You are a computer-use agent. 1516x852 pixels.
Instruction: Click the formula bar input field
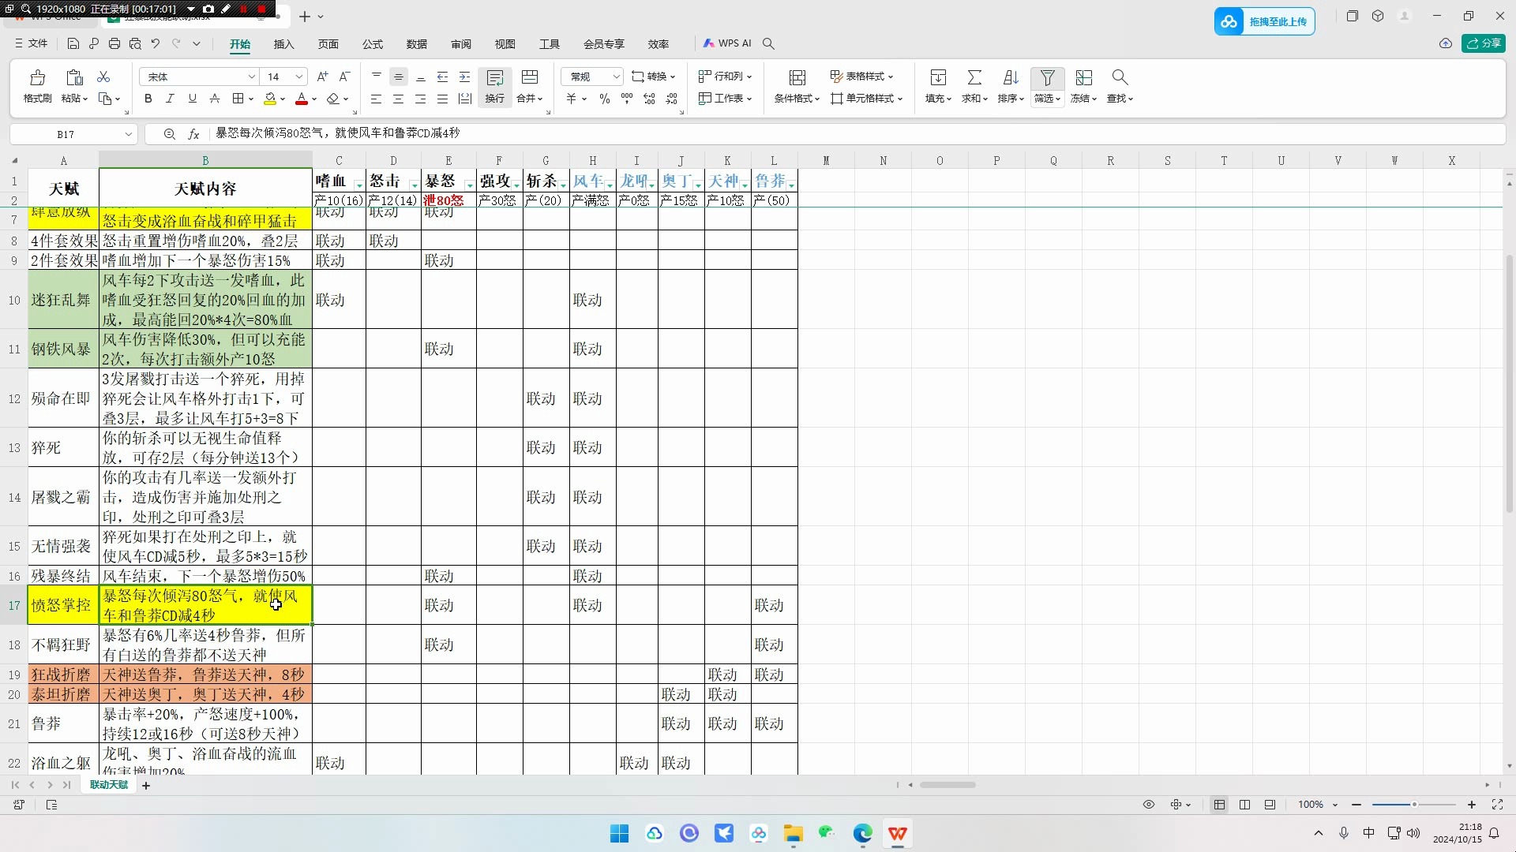(857, 134)
